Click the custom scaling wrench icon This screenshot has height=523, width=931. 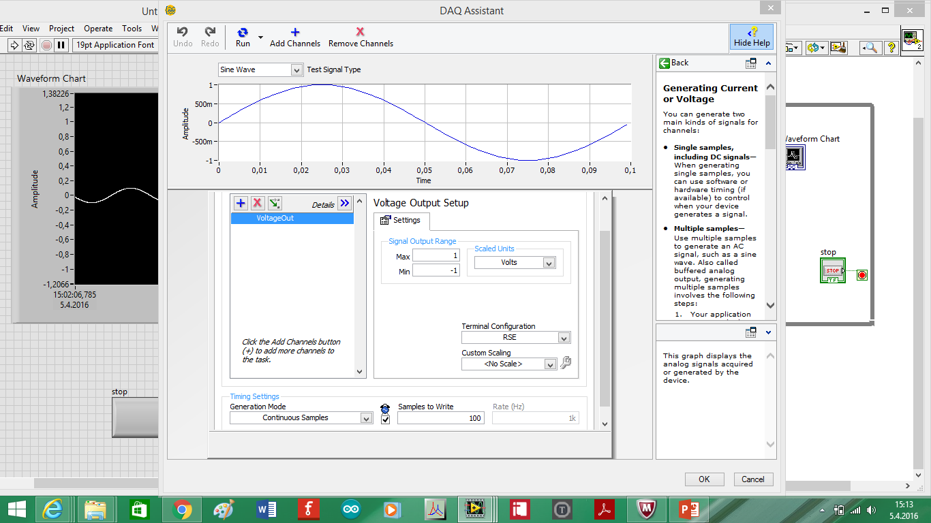tap(566, 364)
